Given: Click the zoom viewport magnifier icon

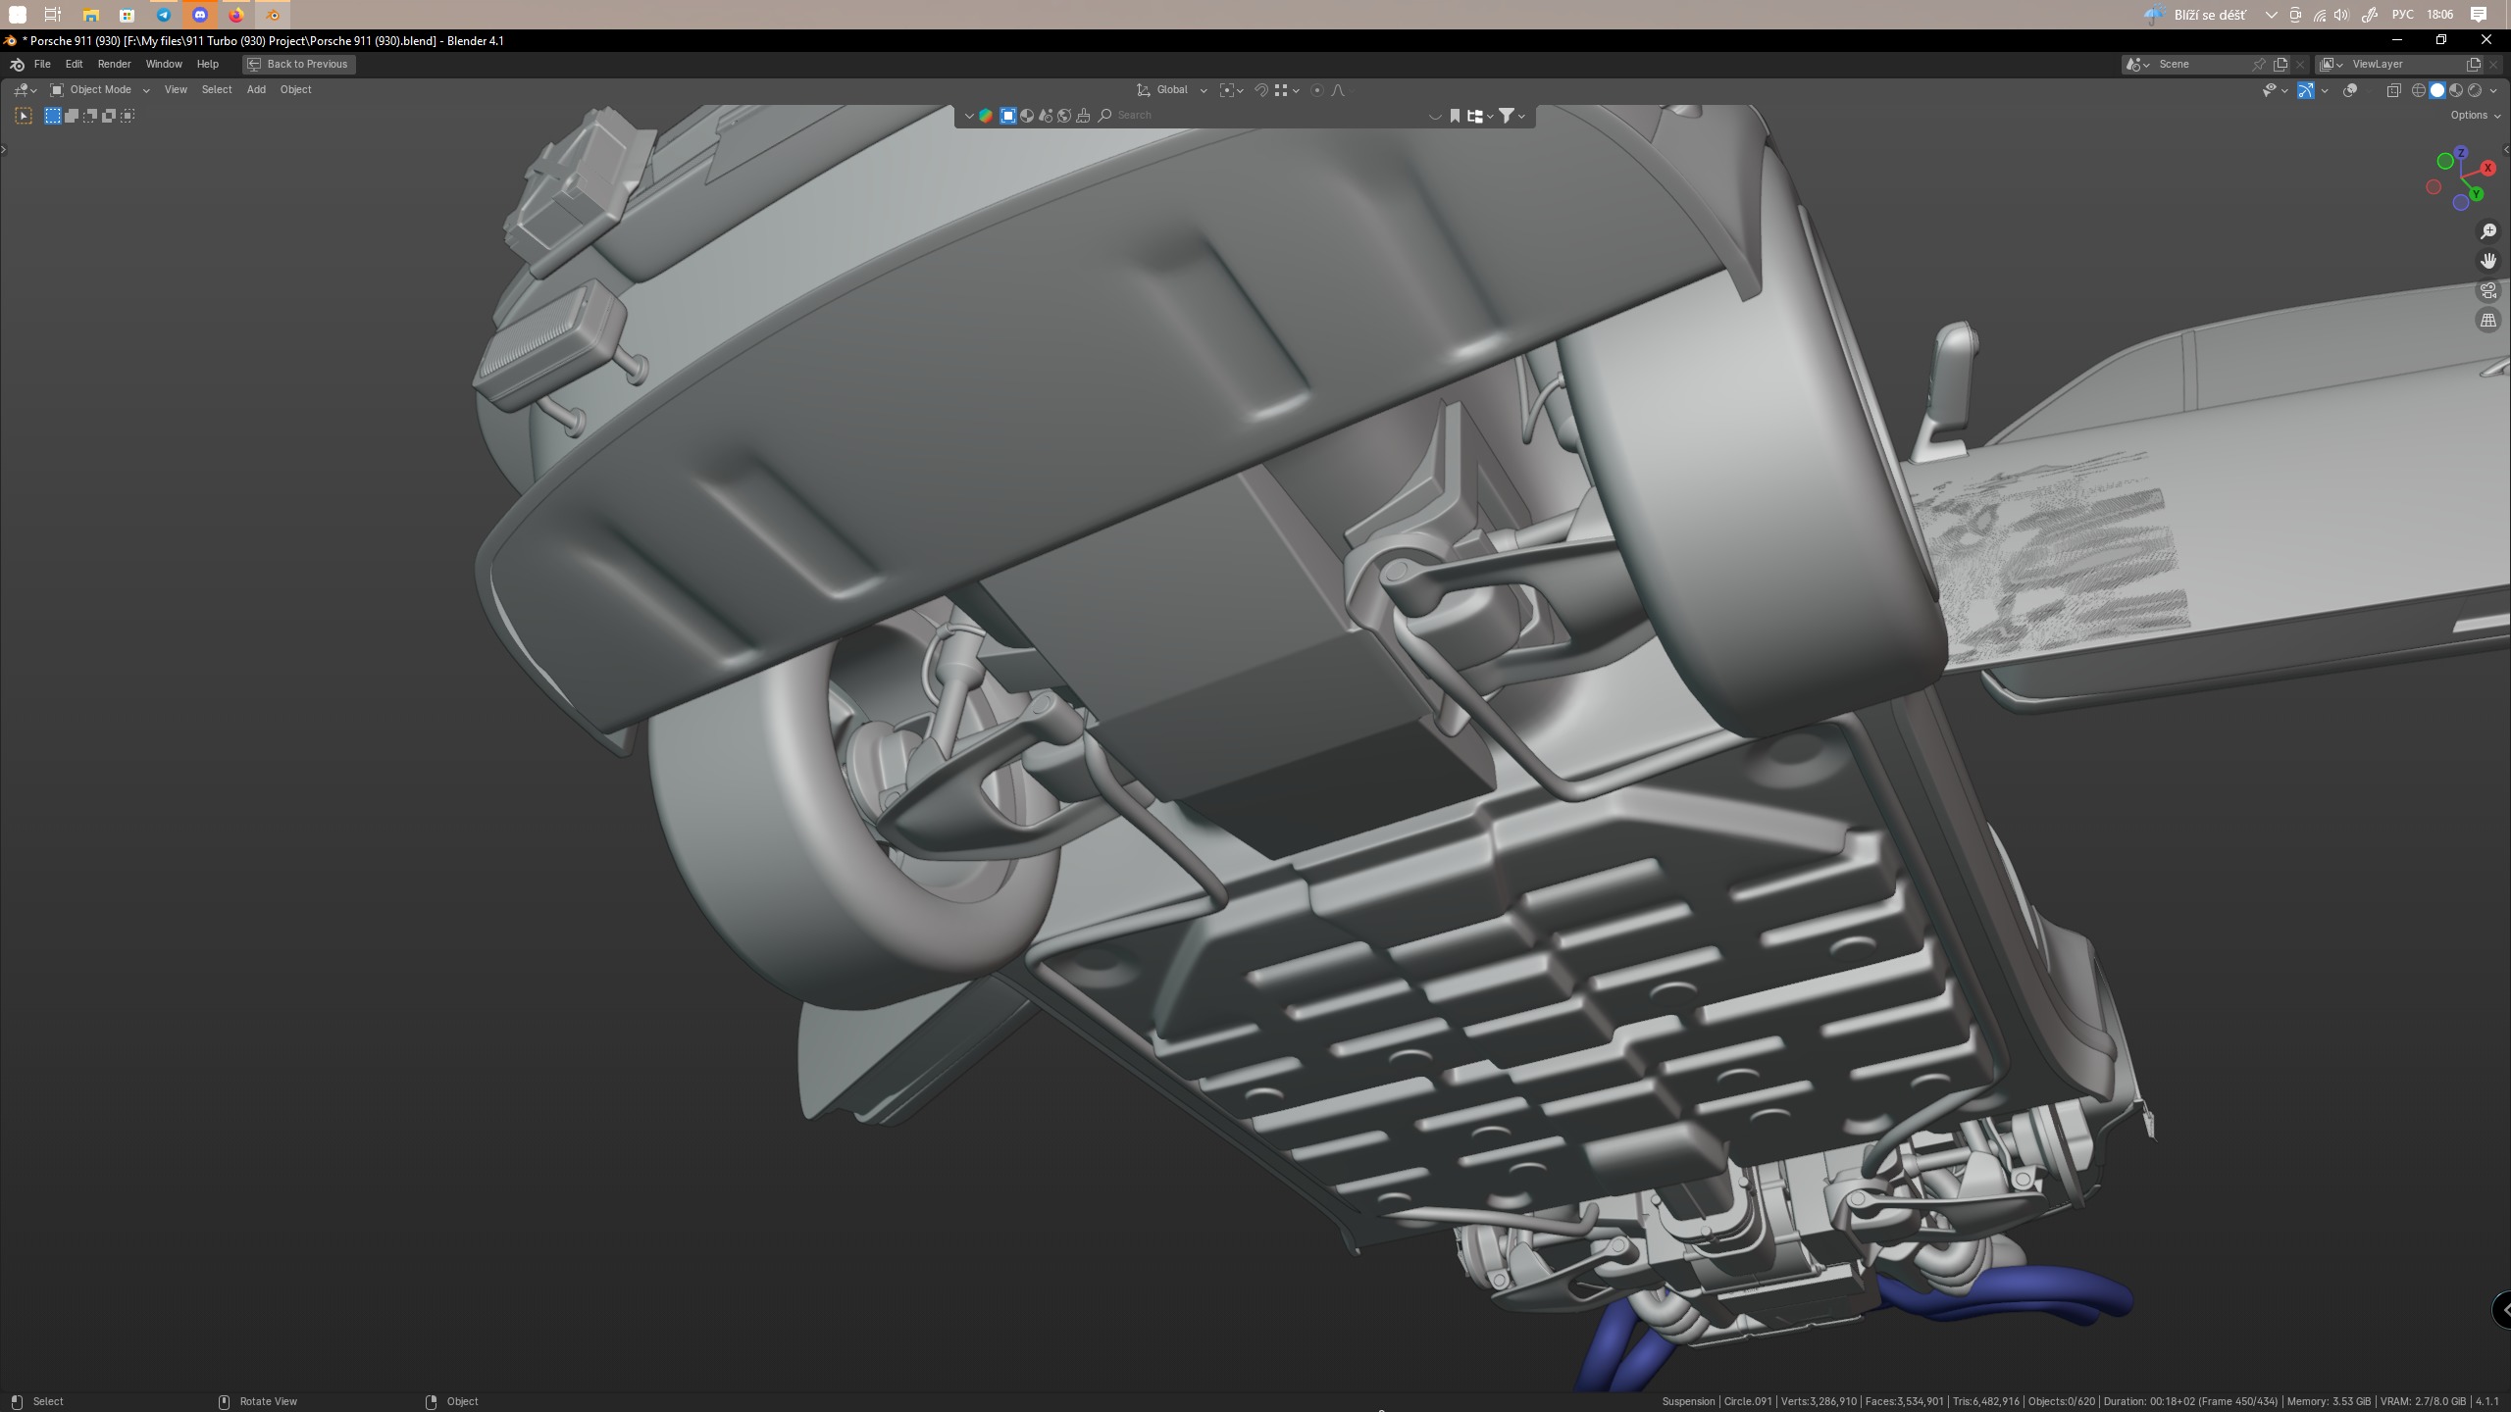Looking at the screenshot, I should point(2488,231).
